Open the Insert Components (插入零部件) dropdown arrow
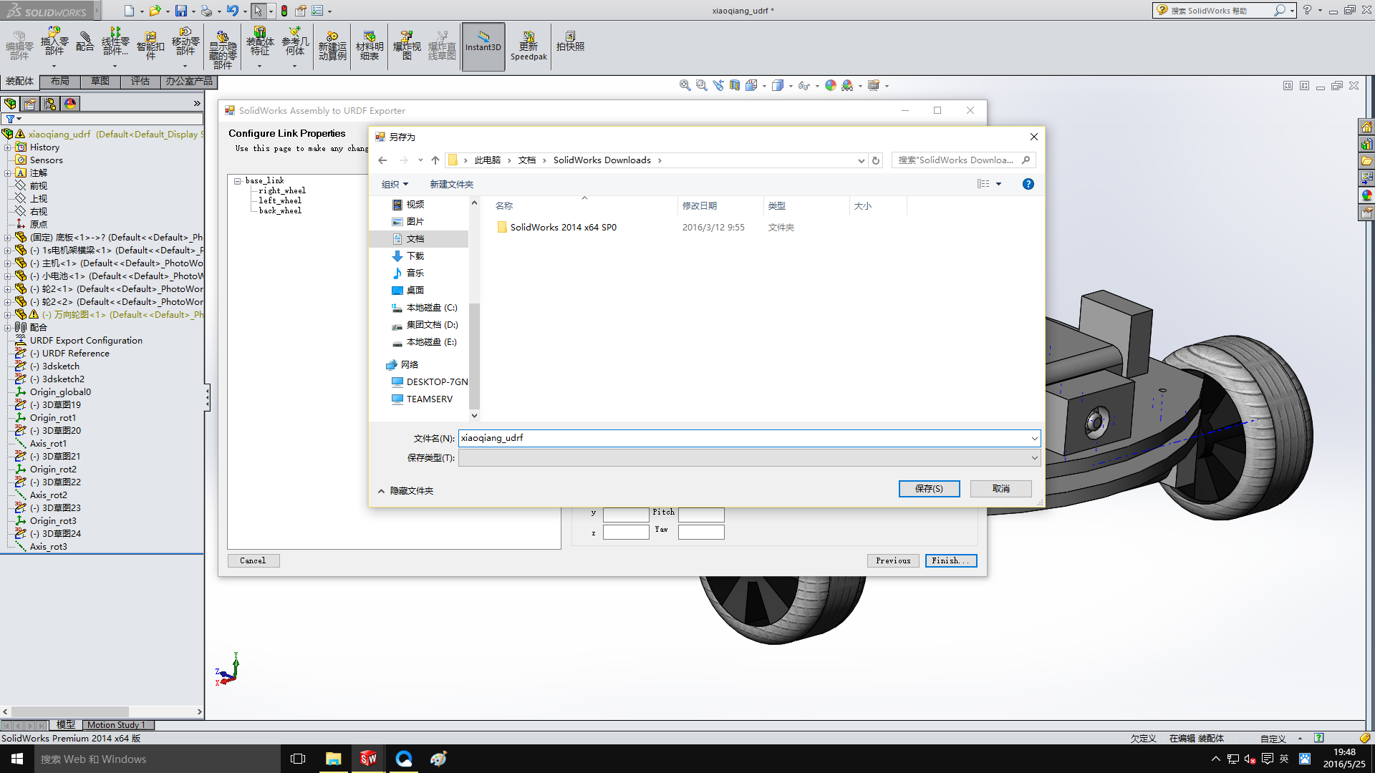1375x773 pixels. [54, 67]
